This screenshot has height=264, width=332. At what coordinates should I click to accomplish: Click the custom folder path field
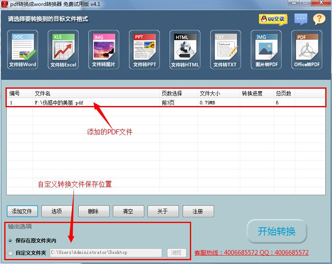[106, 253]
